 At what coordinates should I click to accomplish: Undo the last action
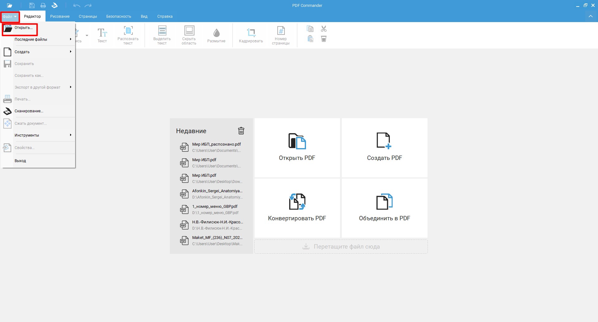click(77, 5)
